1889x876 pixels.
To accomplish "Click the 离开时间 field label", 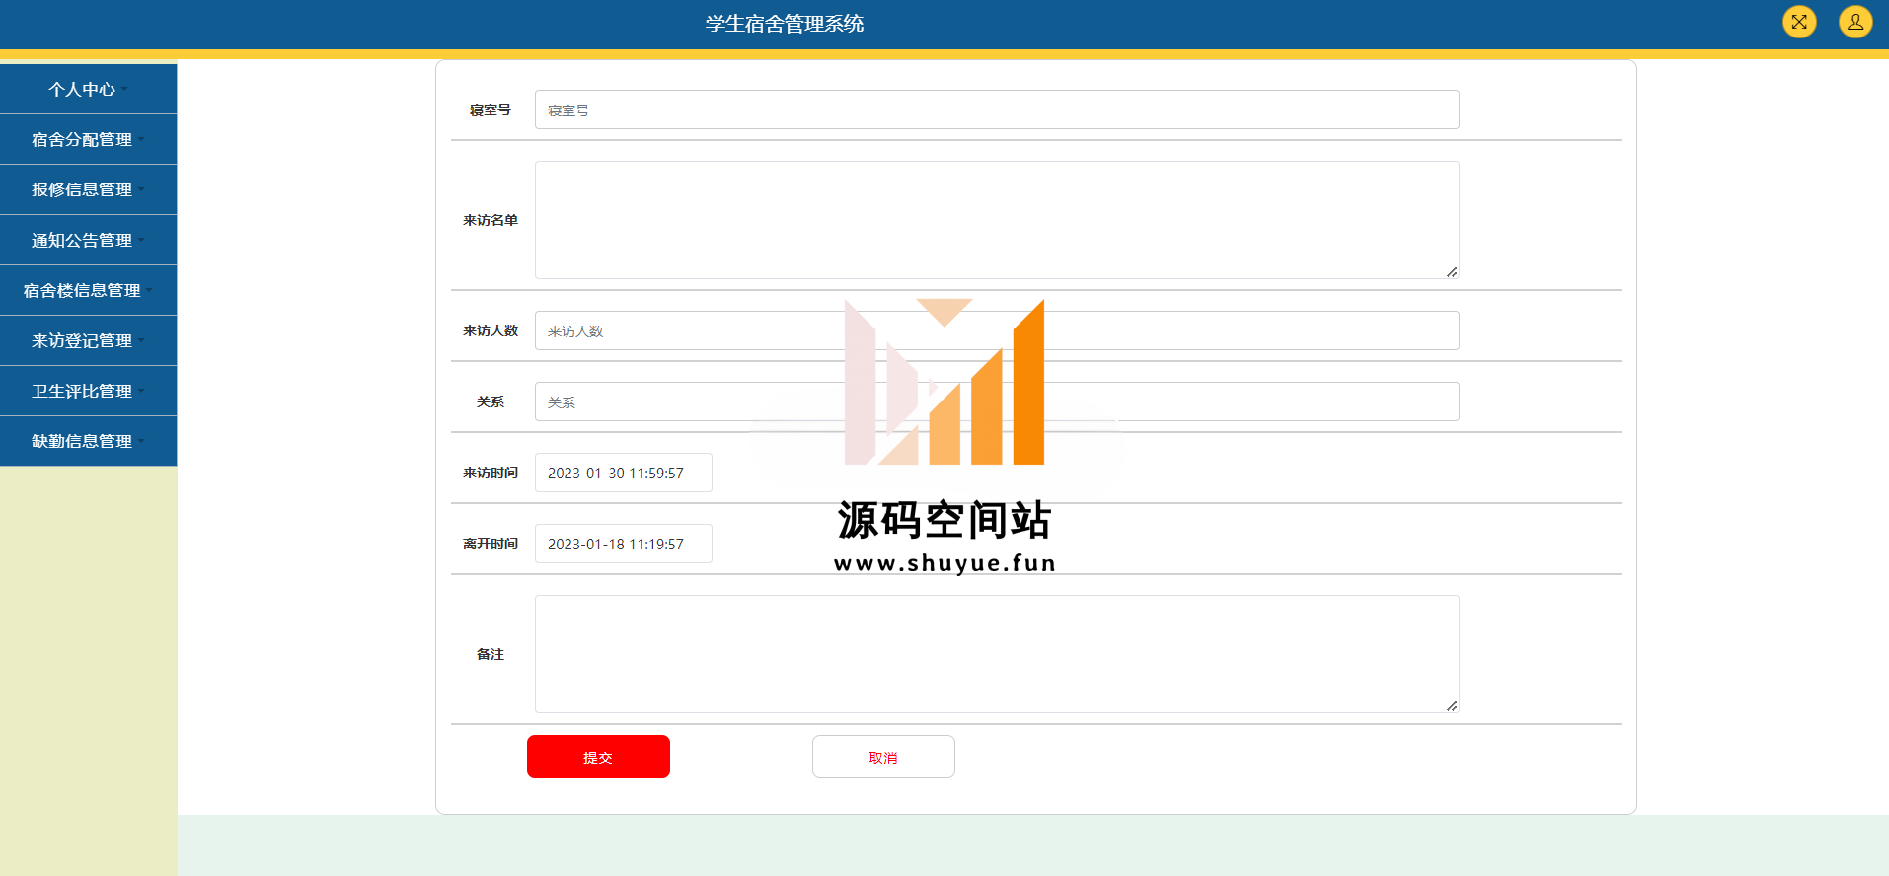I will tap(490, 544).
